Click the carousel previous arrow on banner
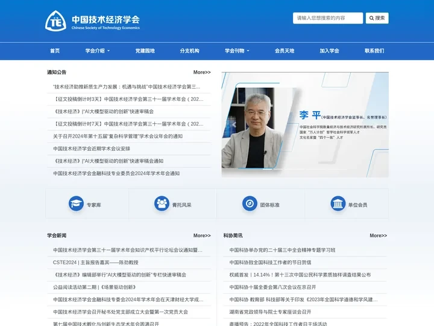Viewport: 434px width, 326px height. (x=234, y=125)
